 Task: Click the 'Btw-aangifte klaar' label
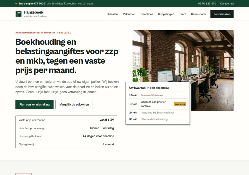pos(30,136)
